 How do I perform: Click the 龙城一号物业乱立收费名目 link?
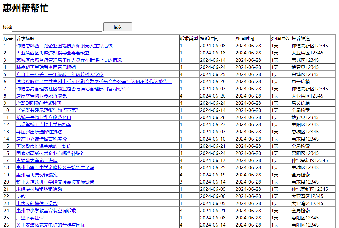[x=44, y=117]
